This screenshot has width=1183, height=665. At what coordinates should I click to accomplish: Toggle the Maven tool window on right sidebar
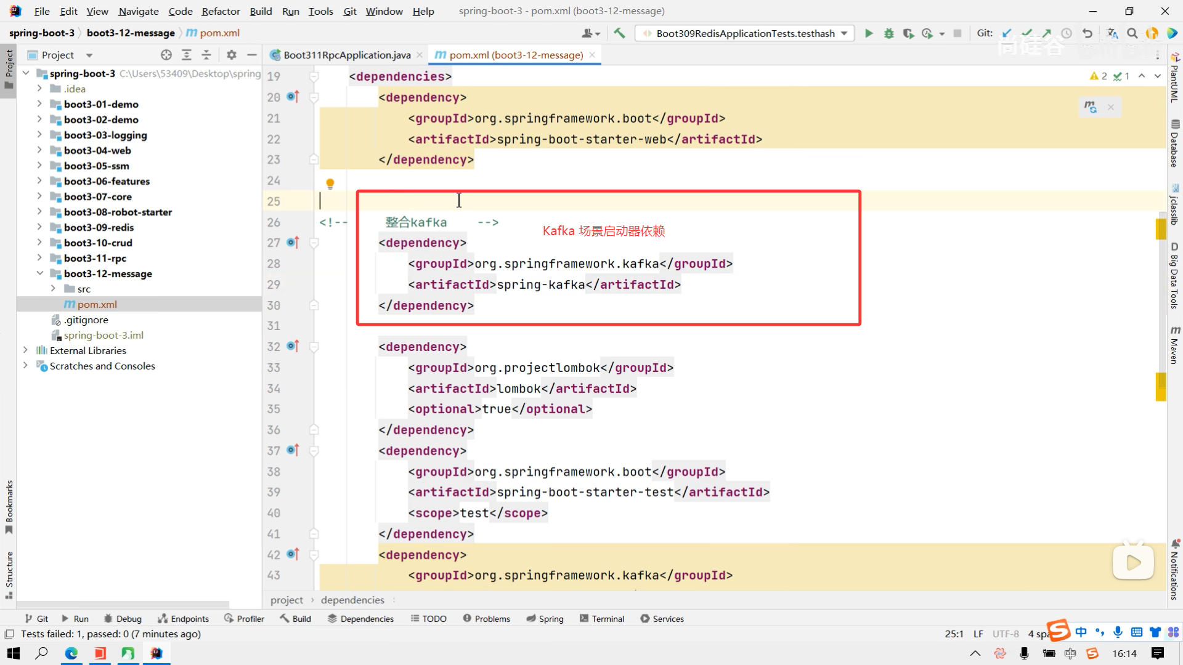pyautogui.click(x=1174, y=345)
